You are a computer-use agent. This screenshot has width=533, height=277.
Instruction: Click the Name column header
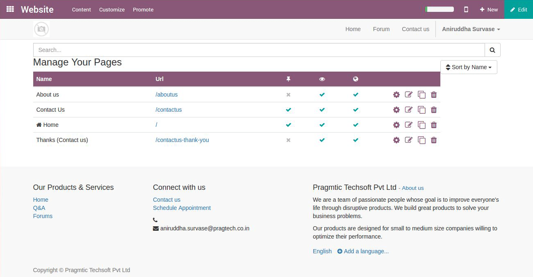[x=44, y=79]
